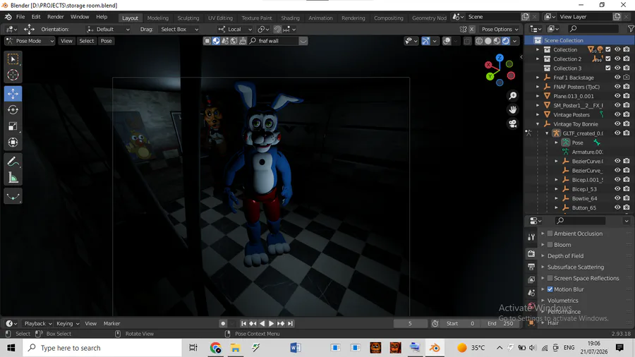Select the Breakdowner pose tool

[x=13, y=197]
